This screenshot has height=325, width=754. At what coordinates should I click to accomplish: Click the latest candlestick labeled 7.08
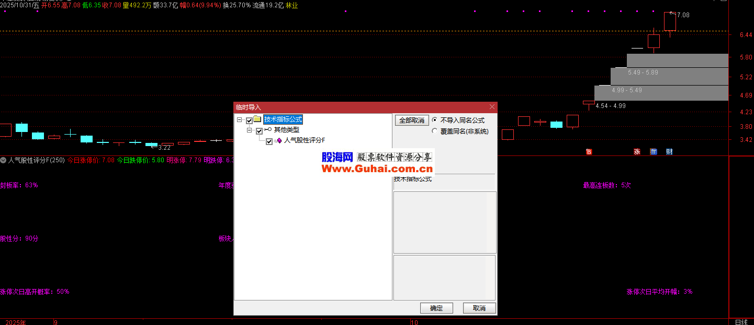pos(670,22)
